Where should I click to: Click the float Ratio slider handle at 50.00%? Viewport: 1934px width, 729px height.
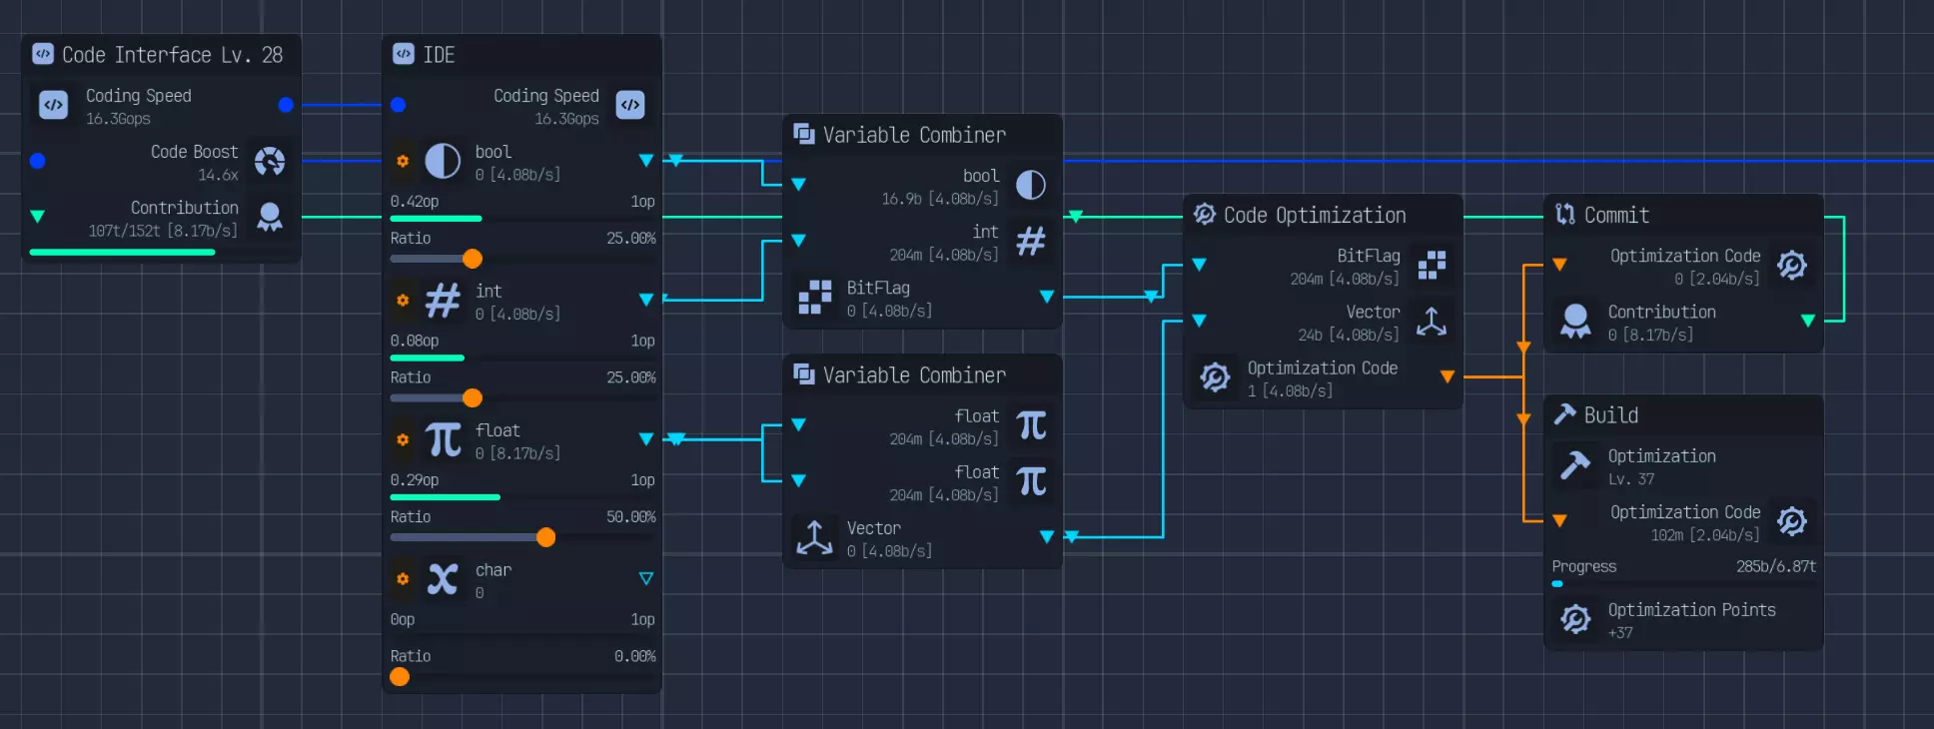pos(545,537)
